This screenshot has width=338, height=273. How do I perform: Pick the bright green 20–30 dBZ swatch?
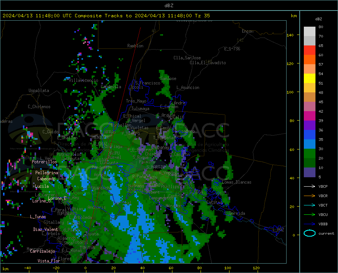click(309, 154)
